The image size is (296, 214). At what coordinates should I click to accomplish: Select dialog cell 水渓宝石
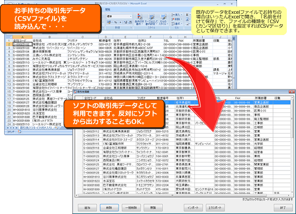tap(119, 181)
